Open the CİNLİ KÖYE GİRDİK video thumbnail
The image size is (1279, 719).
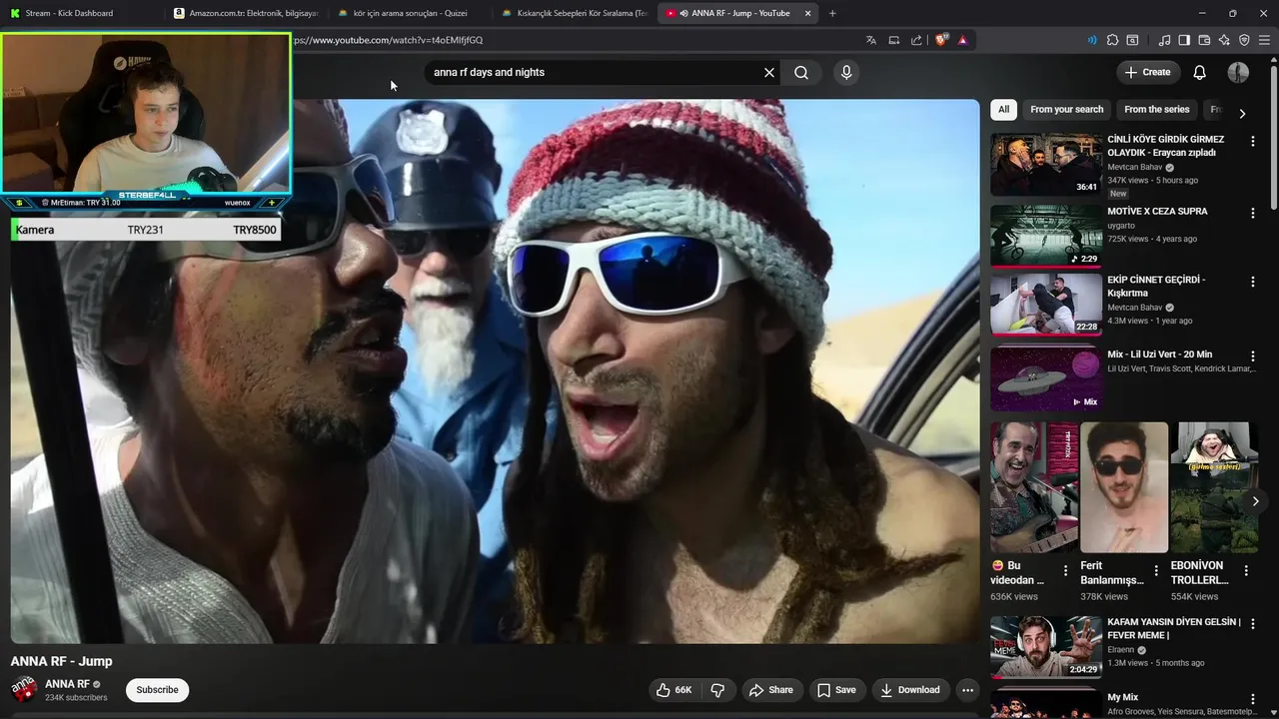(1046, 164)
